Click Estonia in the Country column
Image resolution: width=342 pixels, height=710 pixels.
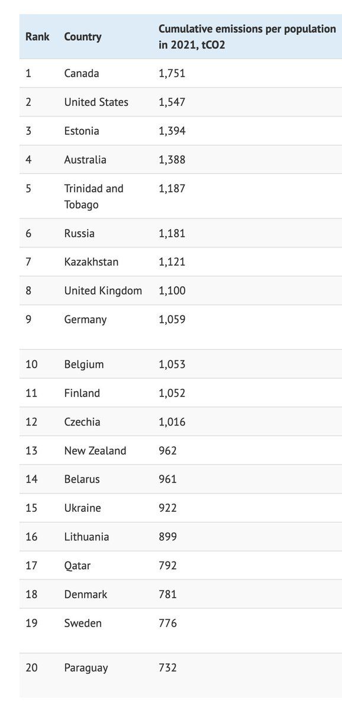pyautogui.click(x=82, y=131)
